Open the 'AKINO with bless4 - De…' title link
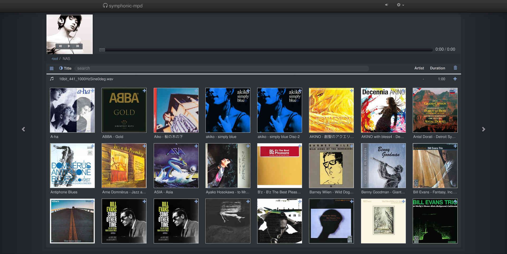The image size is (507, 254). coord(382,137)
